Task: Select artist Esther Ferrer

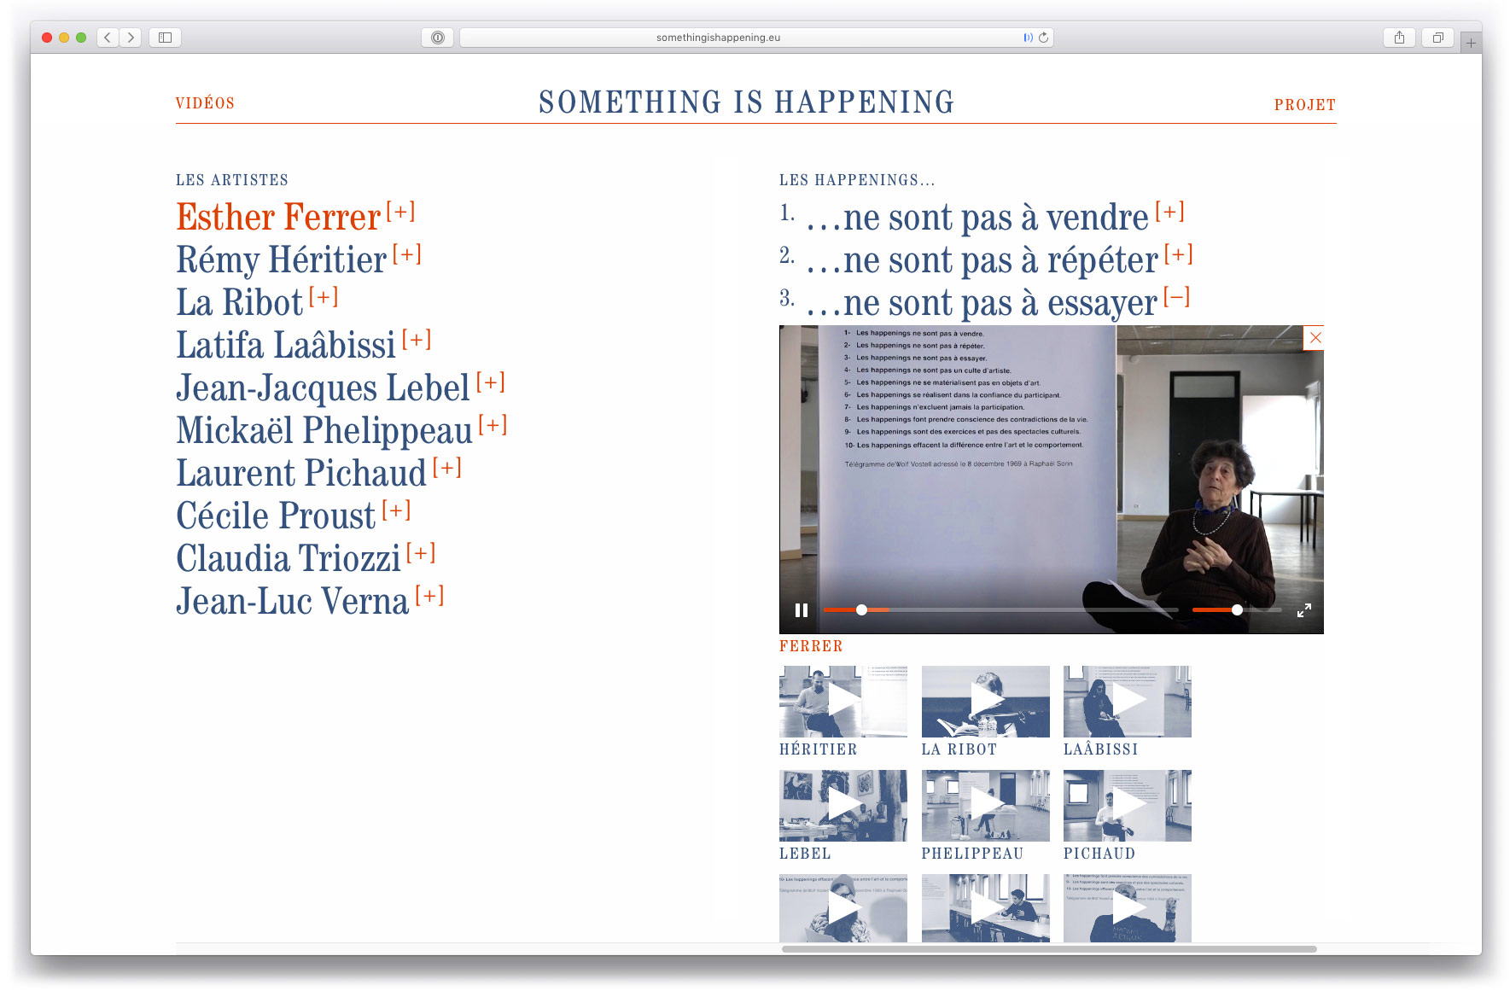Action: (278, 218)
